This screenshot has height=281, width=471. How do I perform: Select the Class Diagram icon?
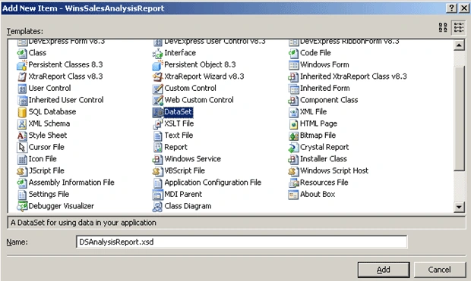pos(158,207)
